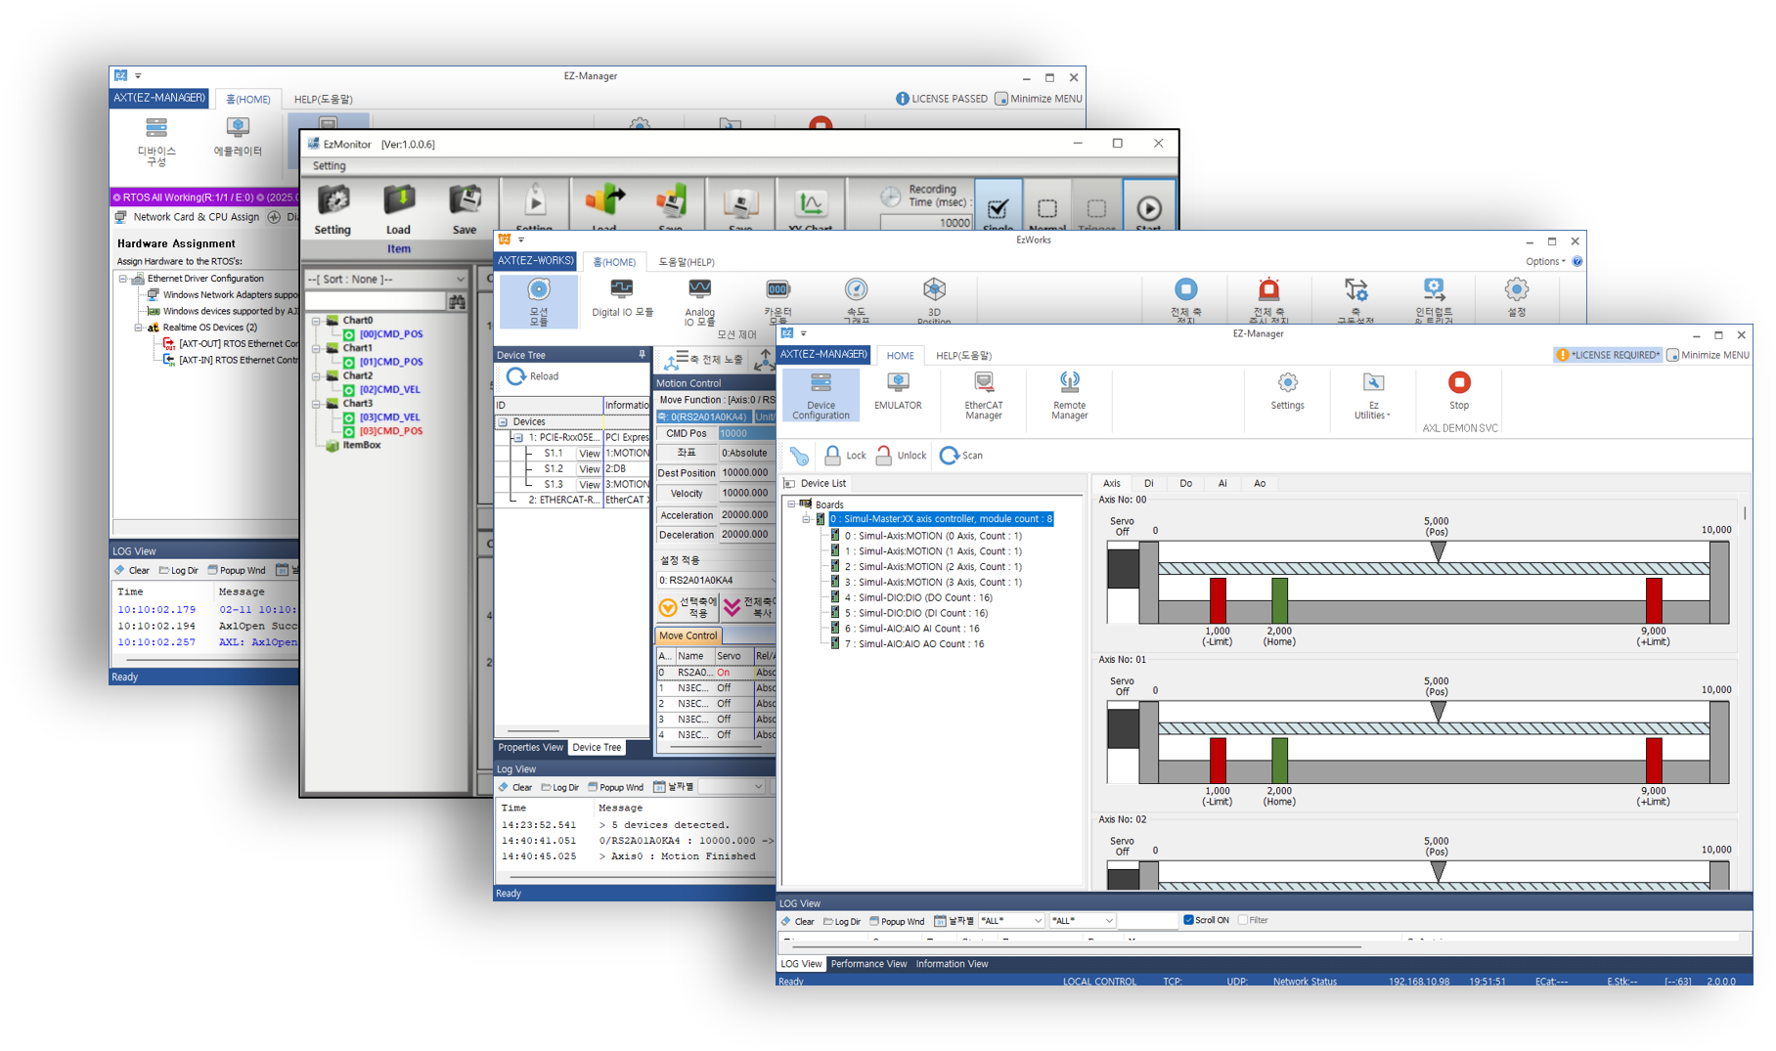Launch the EMULATOR tool
This screenshot has height=1051, width=1776.
[898, 391]
